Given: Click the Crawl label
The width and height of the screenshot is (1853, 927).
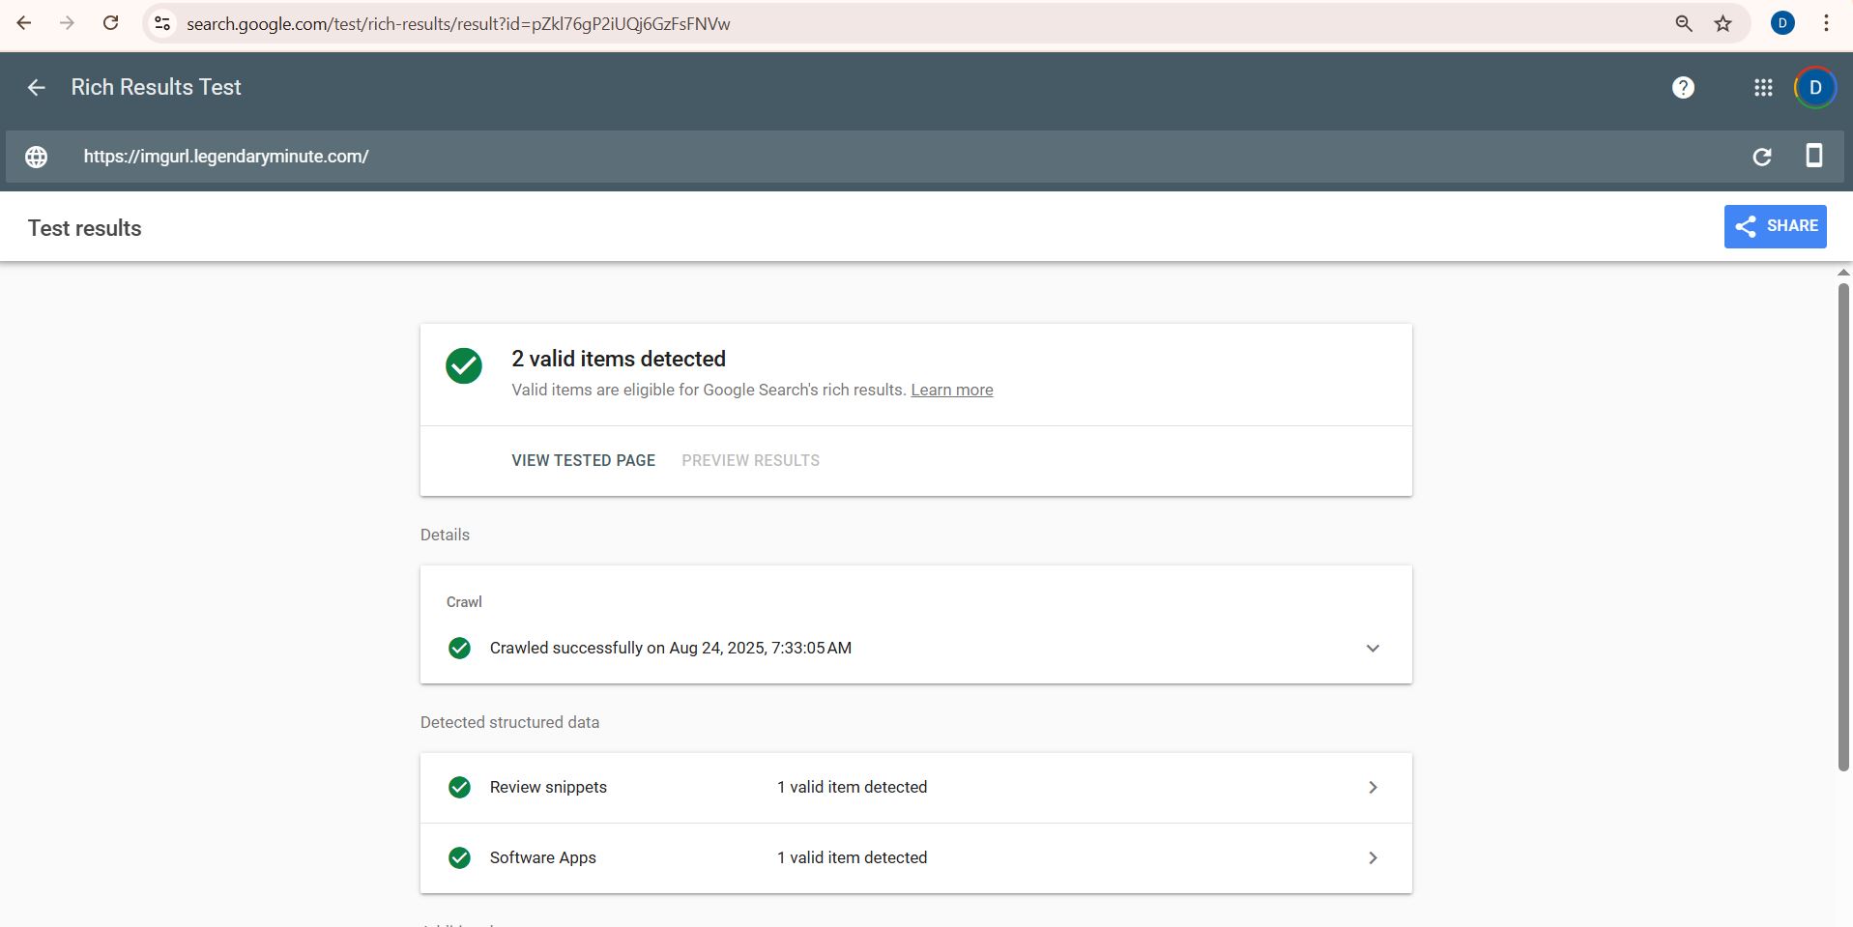Looking at the screenshot, I should click(464, 601).
